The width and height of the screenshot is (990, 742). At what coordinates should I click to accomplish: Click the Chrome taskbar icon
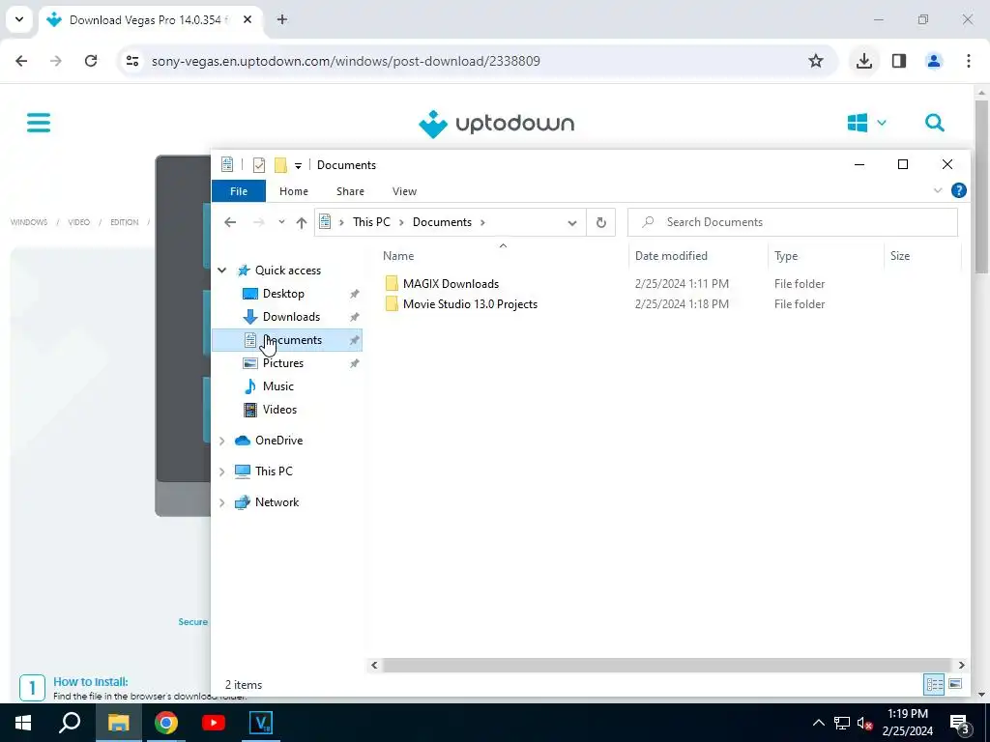point(166,723)
